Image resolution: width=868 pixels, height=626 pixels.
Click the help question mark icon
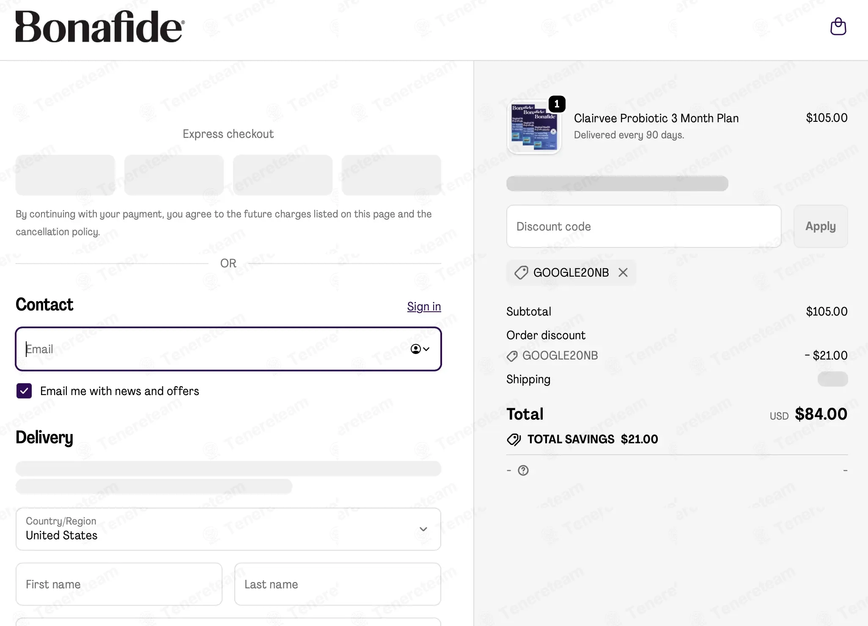[523, 470]
